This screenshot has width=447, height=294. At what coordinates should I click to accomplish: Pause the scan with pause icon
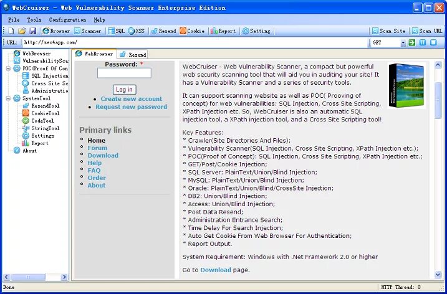pyautogui.click(x=423, y=43)
